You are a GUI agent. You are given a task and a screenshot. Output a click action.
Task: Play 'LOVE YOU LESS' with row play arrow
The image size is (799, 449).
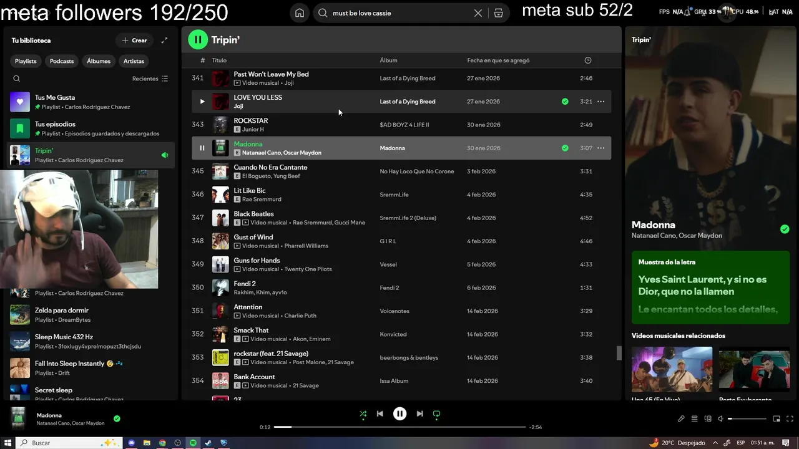pos(202,102)
